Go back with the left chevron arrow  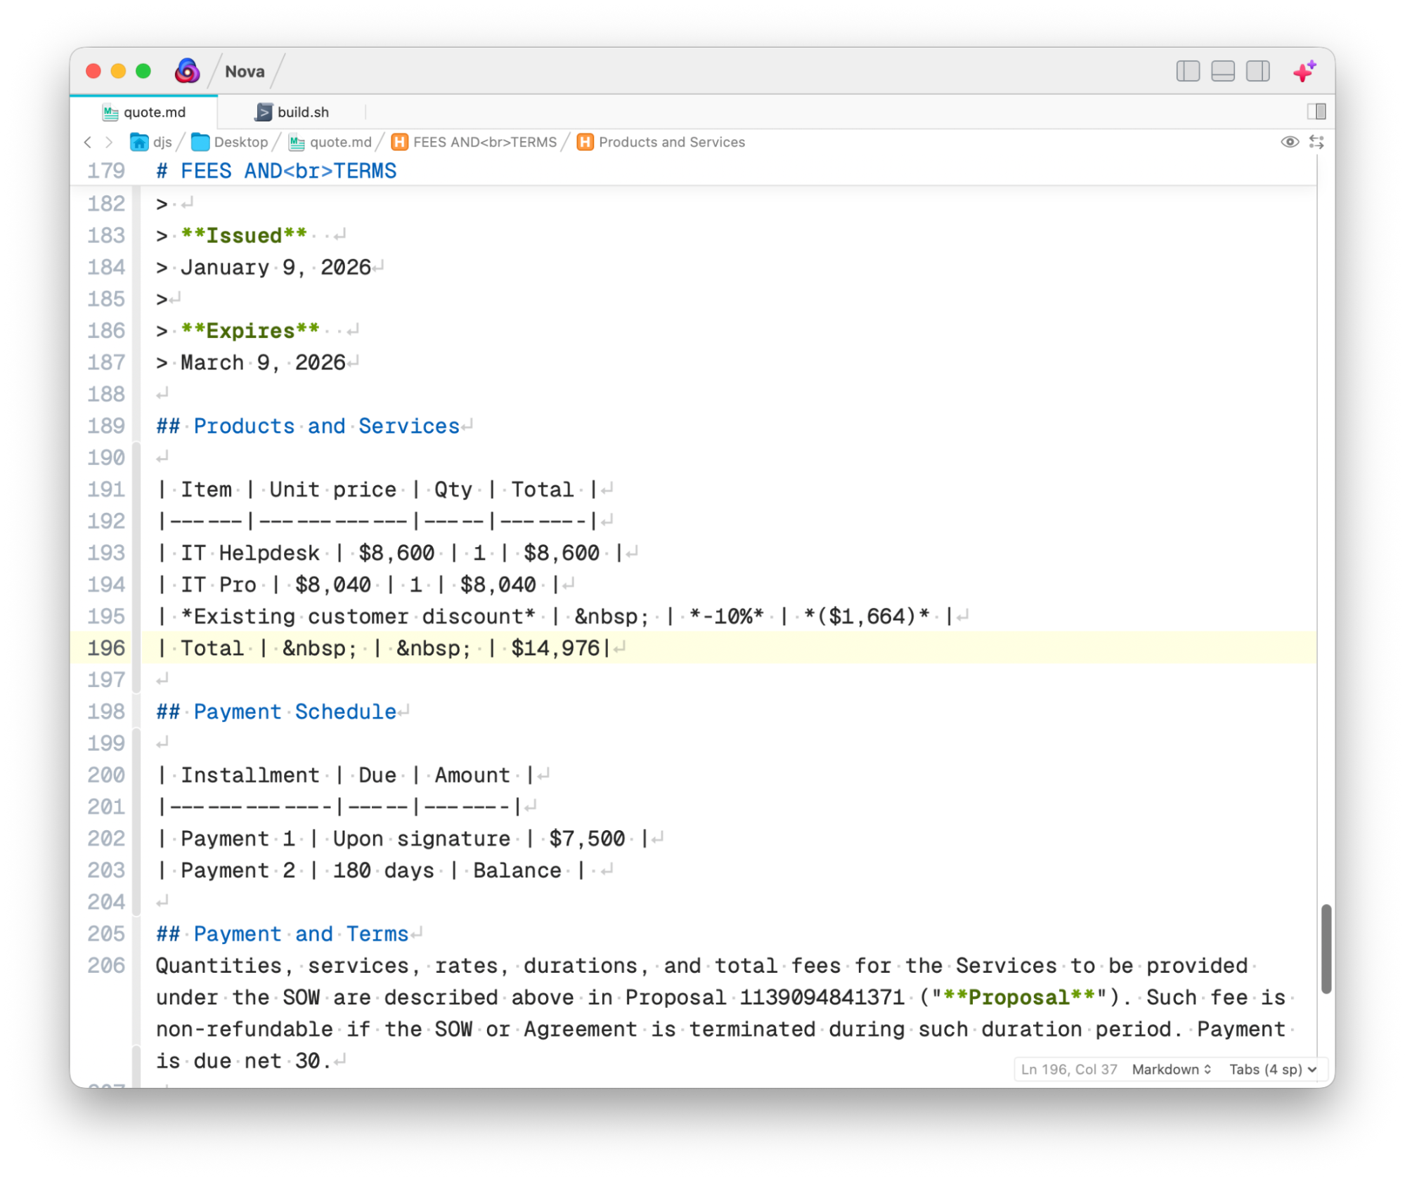coord(88,143)
